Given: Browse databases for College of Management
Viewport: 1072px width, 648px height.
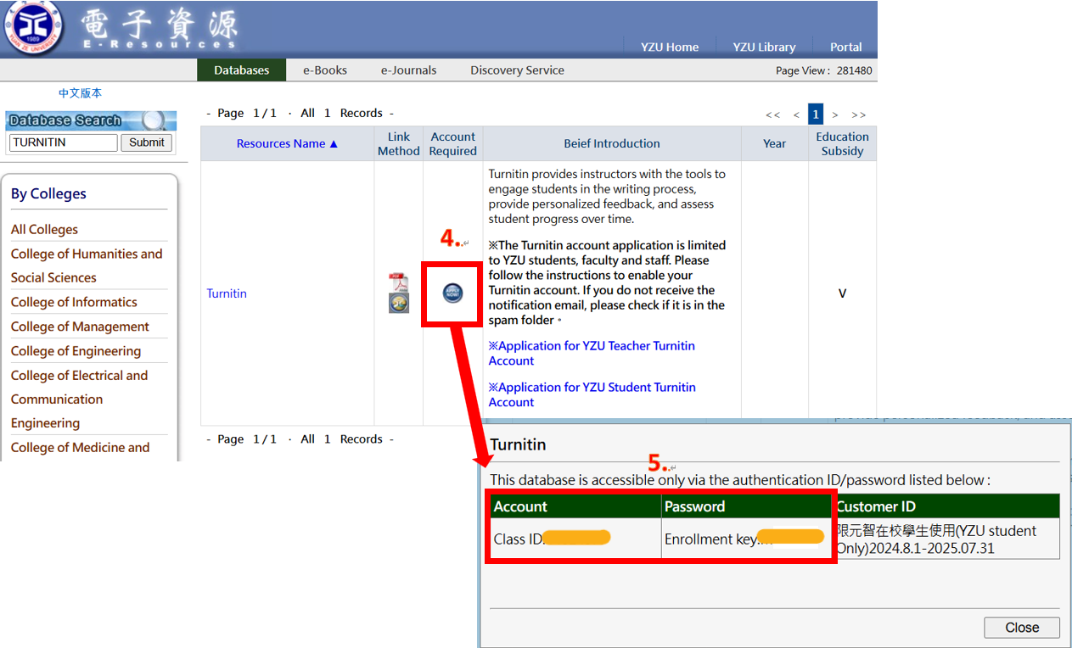Looking at the screenshot, I should pyautogui.click(x=80, y=326).
